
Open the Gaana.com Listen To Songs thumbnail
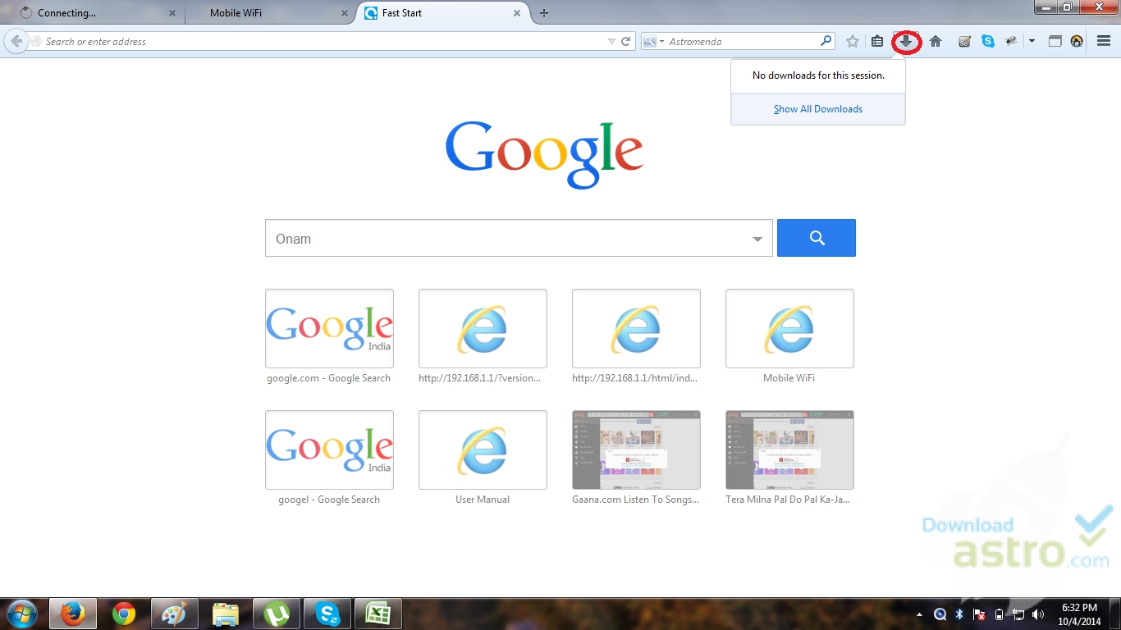tap(636, 450)
